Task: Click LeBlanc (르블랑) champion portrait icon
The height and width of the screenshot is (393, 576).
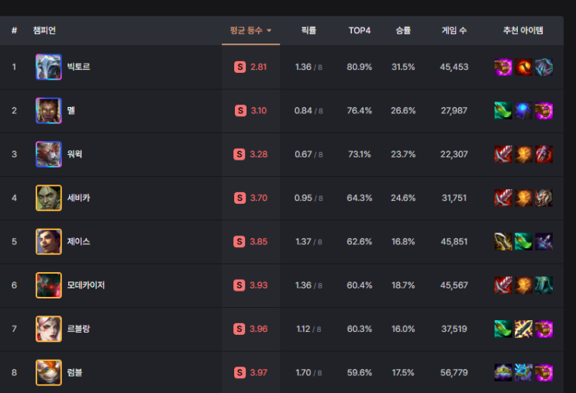Action: click(48, 329)
